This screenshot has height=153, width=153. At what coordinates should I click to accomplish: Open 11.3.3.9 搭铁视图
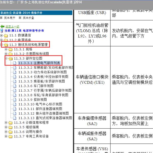(x=33, y=100)
